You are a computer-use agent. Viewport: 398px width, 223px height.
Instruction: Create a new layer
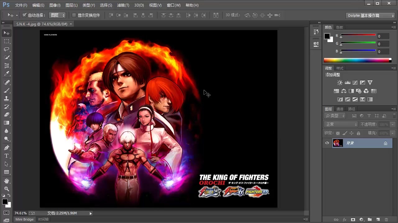pyautogui.click(x=378, y=220)
